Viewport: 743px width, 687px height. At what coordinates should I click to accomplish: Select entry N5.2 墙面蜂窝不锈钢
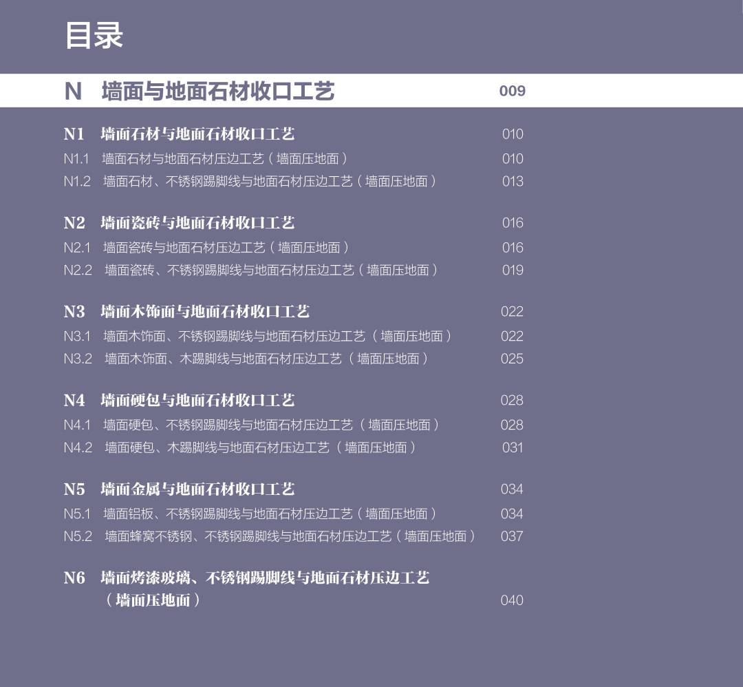[x=270, y=536]
